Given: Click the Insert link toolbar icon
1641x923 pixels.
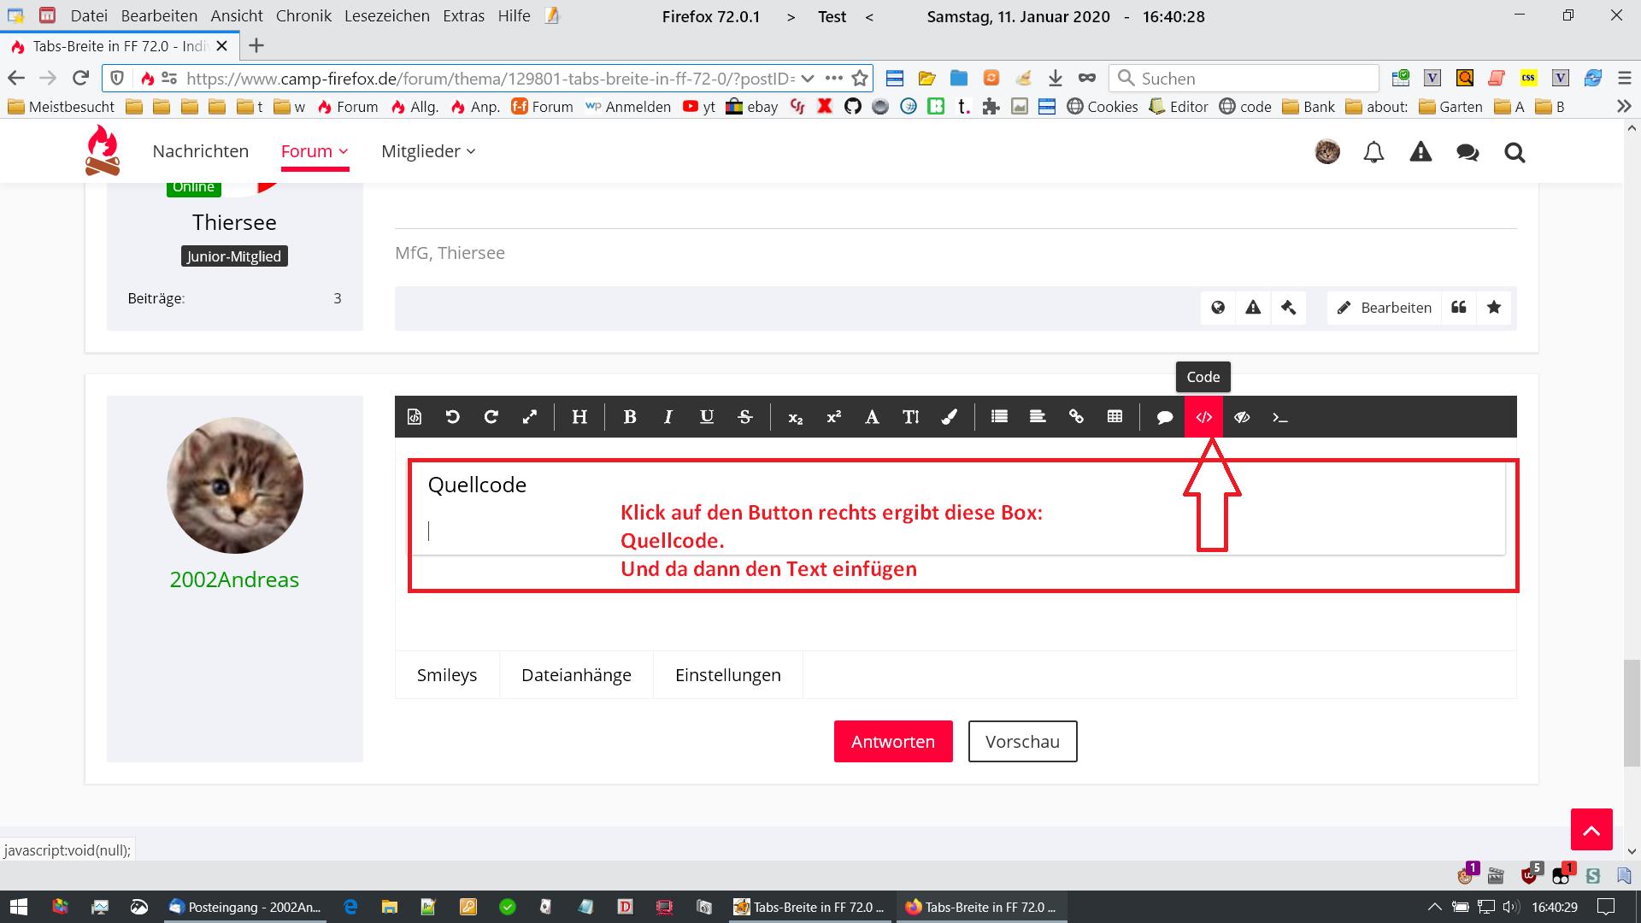Looking at the screenshot, I should [1076, 417].
